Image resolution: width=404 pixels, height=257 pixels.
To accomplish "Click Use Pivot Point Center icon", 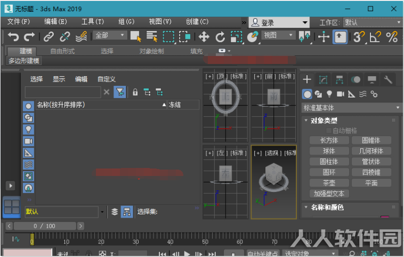I will click(x=304, y=36).
